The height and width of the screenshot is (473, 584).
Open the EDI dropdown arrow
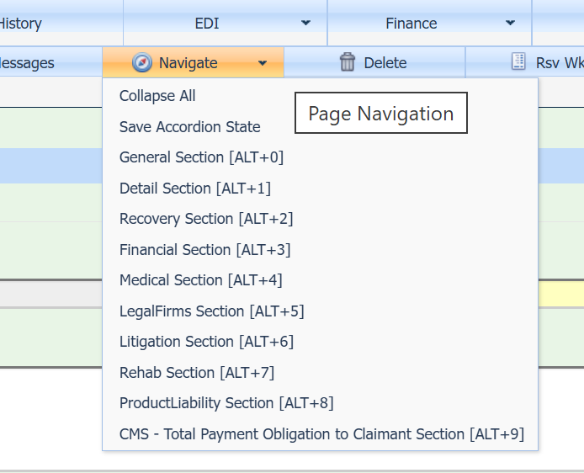pos(305,24)
